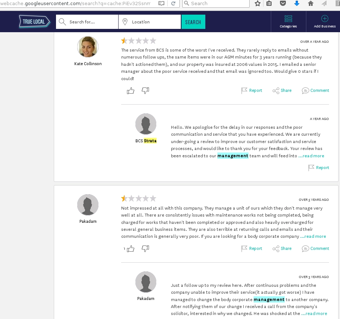This screenshot has height=319, width=340.
Task: Click Pakadam's follow-up reply avatar
Action: [146, 282]
